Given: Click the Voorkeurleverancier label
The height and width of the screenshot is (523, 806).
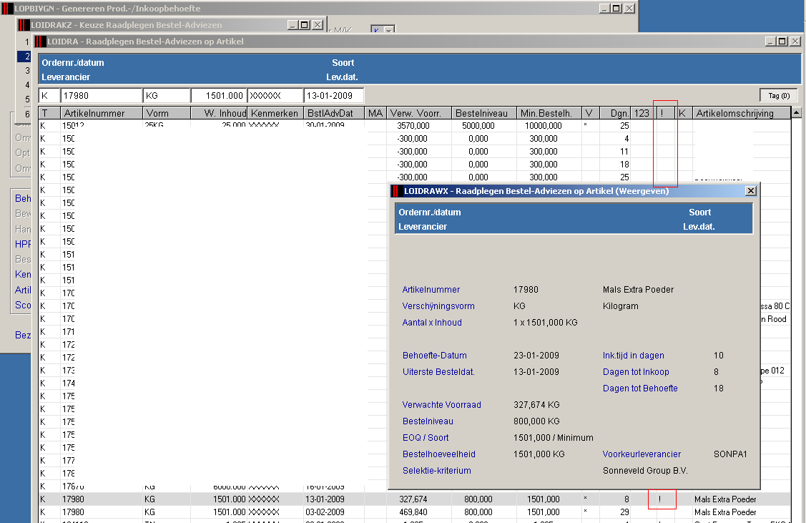Looking at the screenshot, I should 642,454.
